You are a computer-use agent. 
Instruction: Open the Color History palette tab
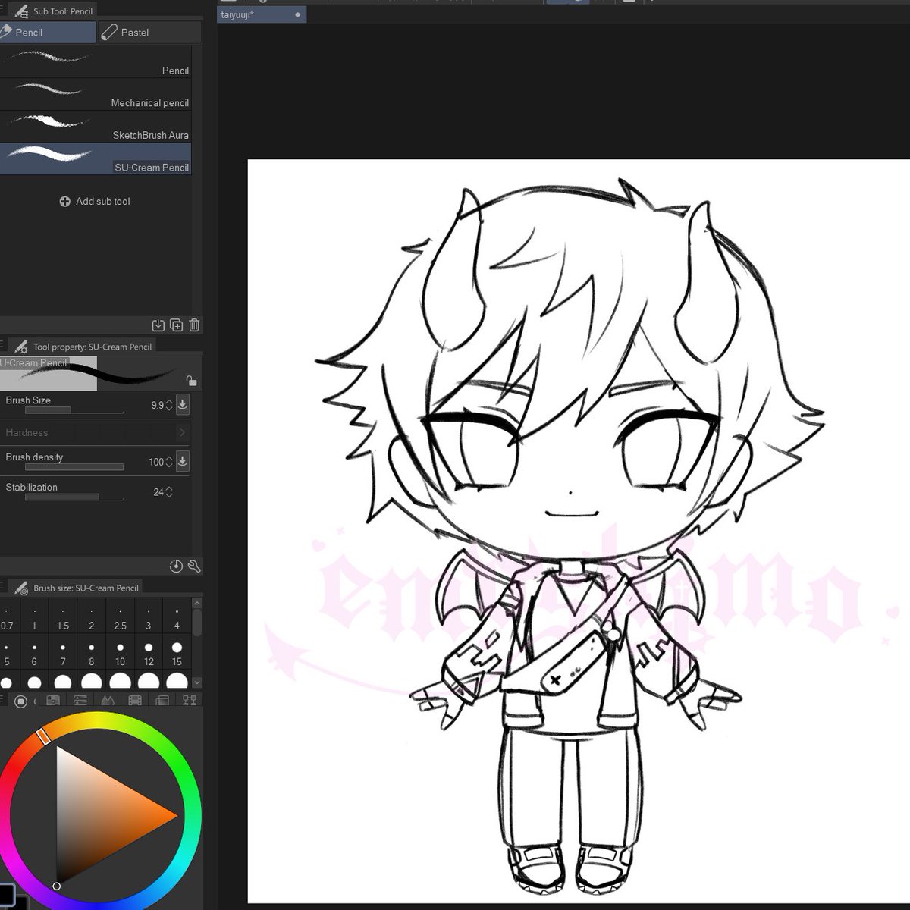162,701
